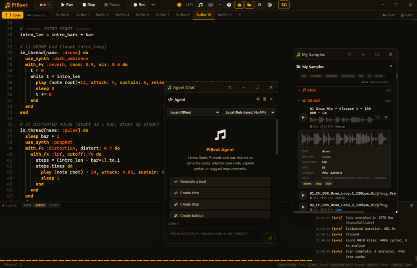Toggle the Timeline view

[36, 15]
